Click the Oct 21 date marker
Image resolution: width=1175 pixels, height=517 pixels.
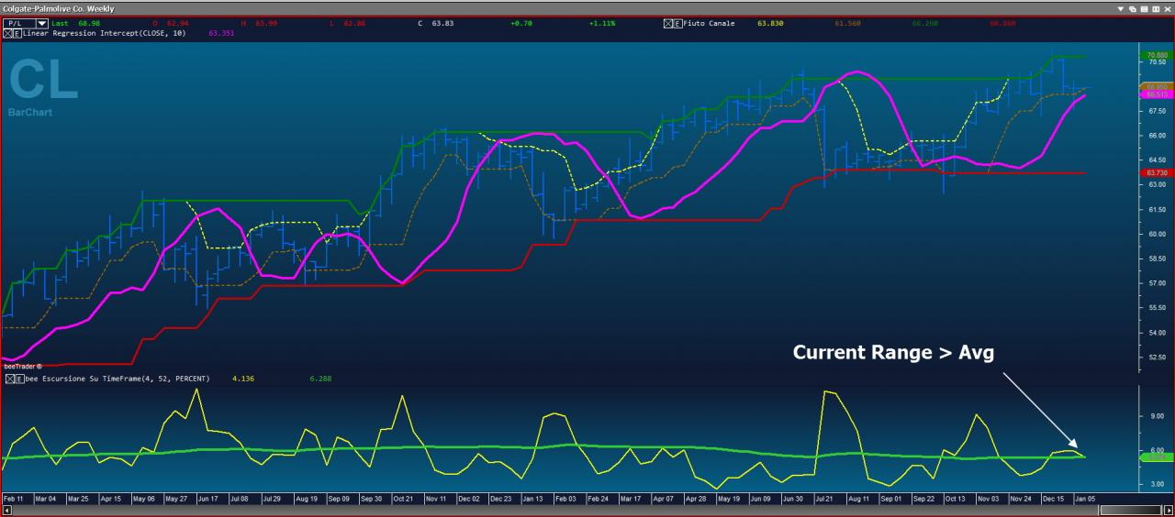click(403, 499)
